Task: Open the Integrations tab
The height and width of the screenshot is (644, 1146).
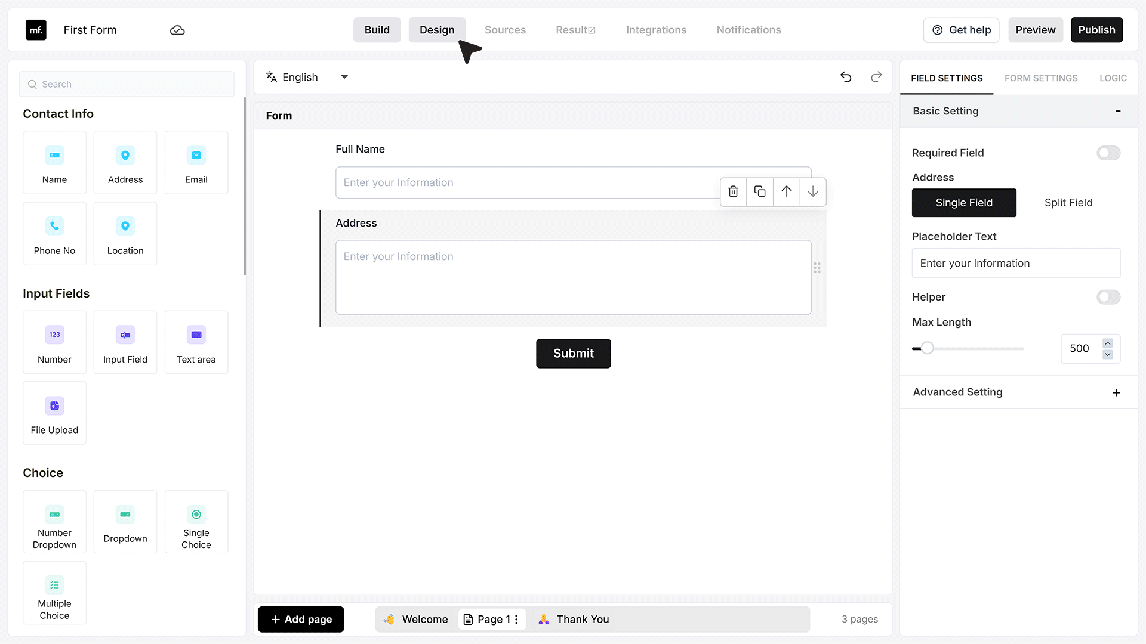Action: coord(656,30)
